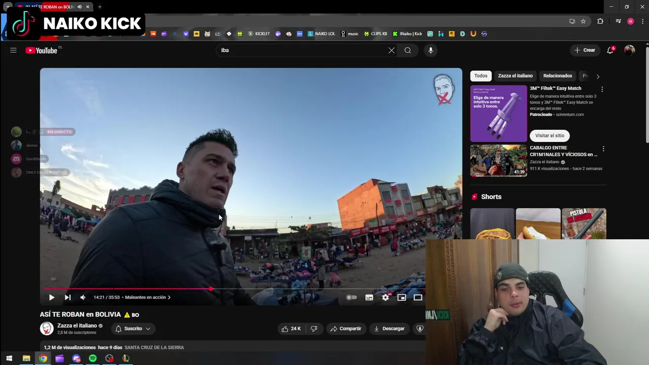Clear the search box with X

[391, 50]
